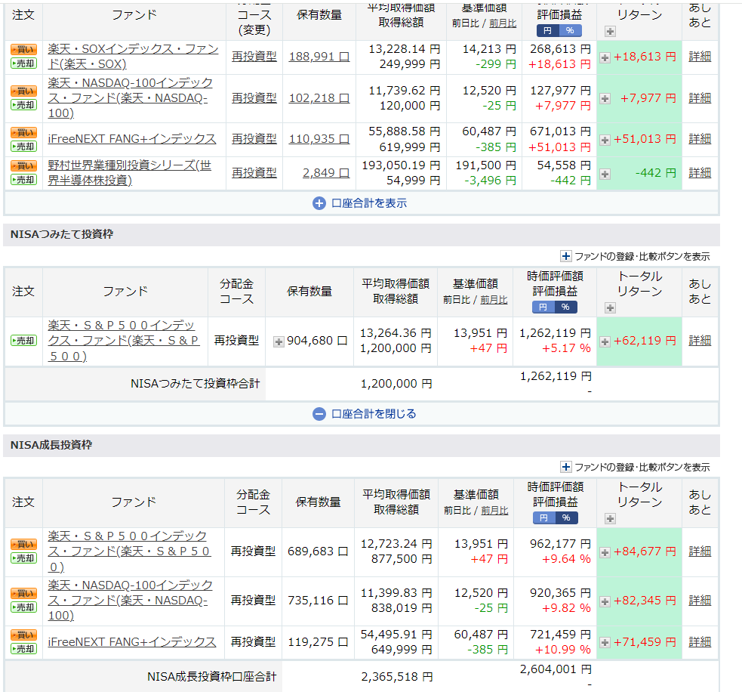The height and width of the screenshot is (692, 742).
Task: Click 買い for S&P500 in NISA成長投資枠
Action: tap(23, 544)
